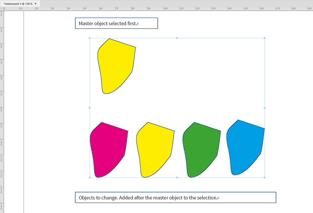Click the bottom-center selection handle
The image size is (313, 213).
[177, 178]
